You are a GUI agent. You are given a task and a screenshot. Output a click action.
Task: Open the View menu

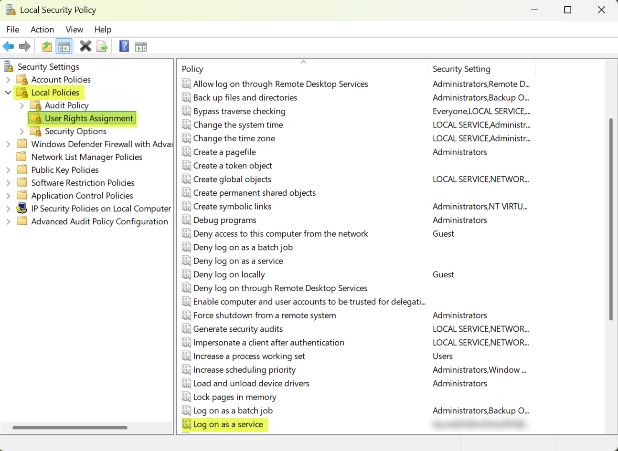tap(74, 29)
